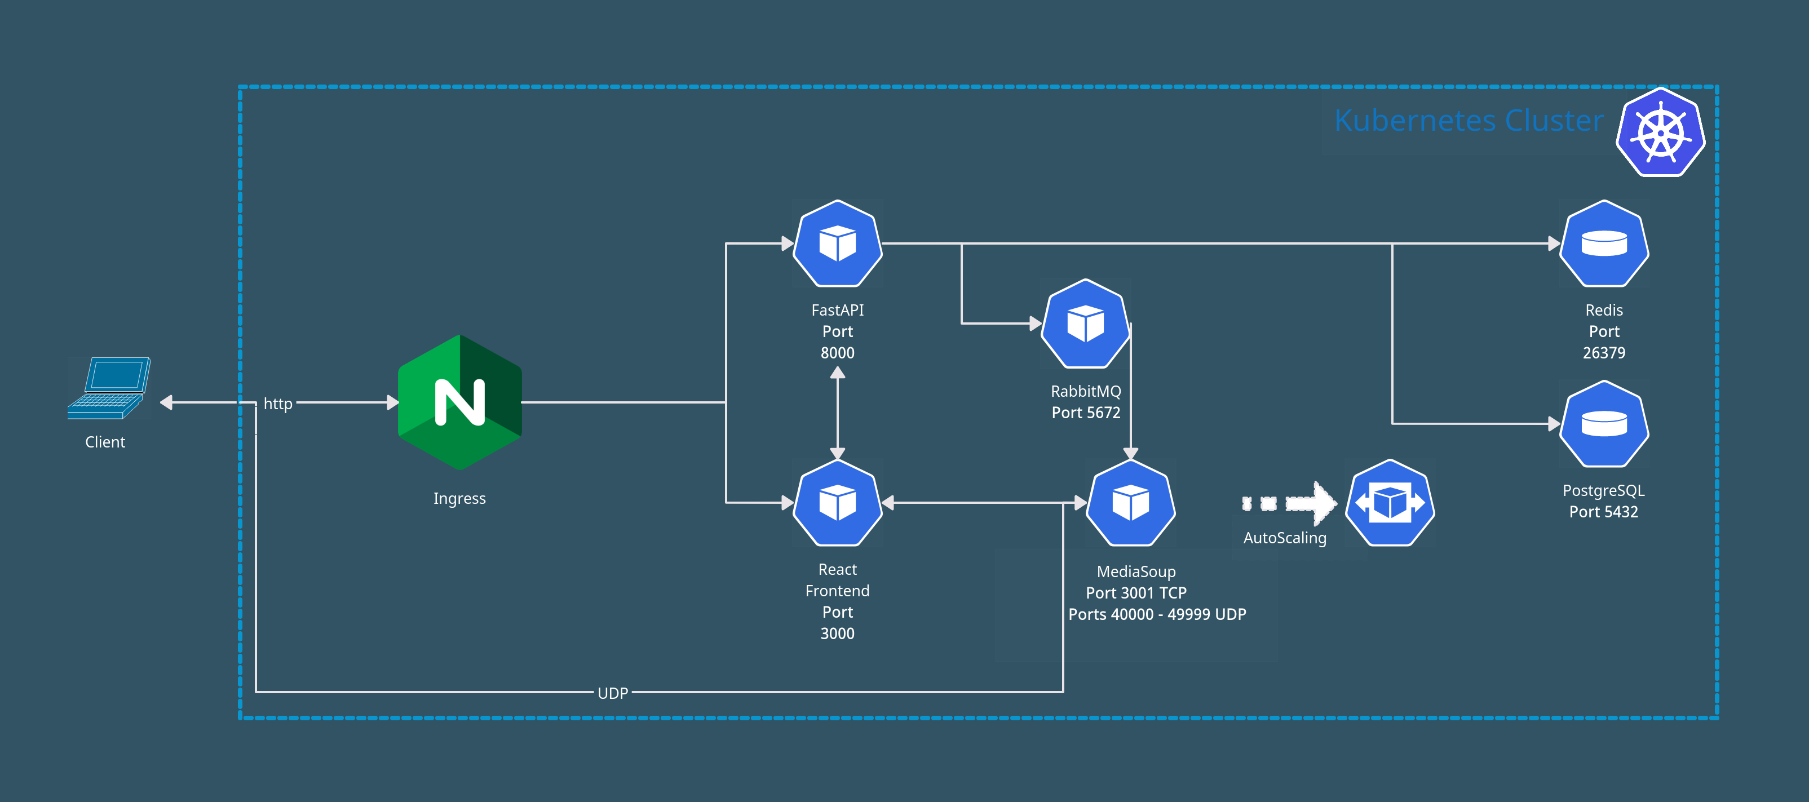Viewport: 1809px width, 802px height.
Task: Select the Redis Port 26379 label
Action: coord(1604,331)
